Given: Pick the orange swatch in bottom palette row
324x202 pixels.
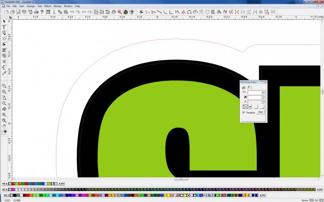Looking at the screenshot, I should click(x=31, y=195).
